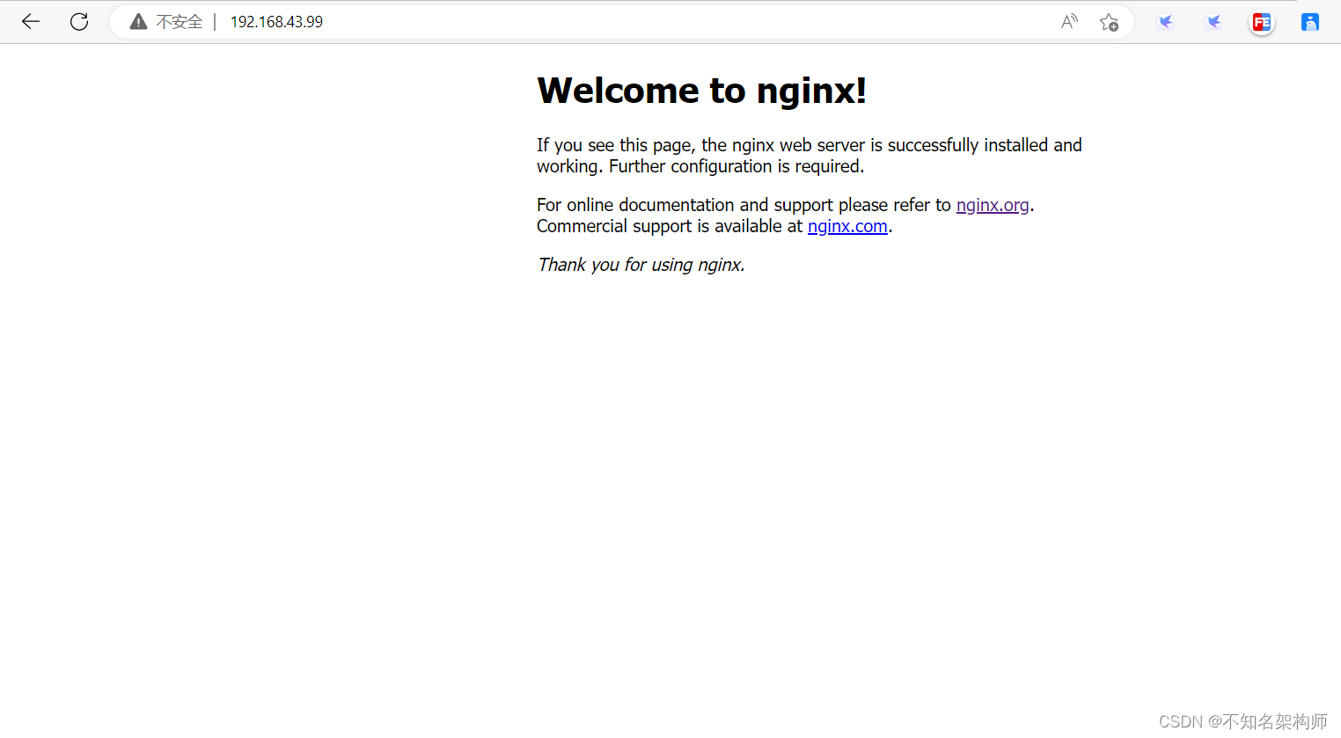Screen dimensions: 1341x738
Task: Click text "Commercial support is available at"
Action: [670, 226]
